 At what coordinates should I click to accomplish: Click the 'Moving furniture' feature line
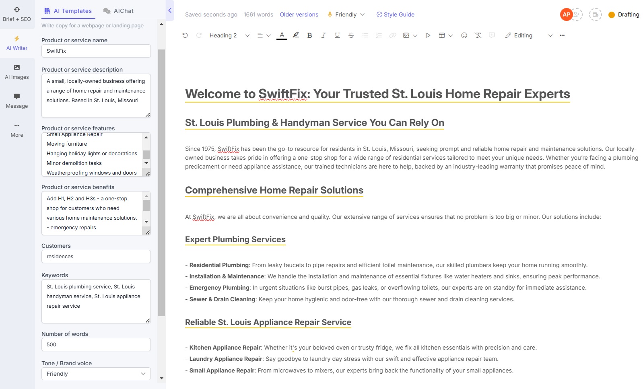click(x=67, y=144)
